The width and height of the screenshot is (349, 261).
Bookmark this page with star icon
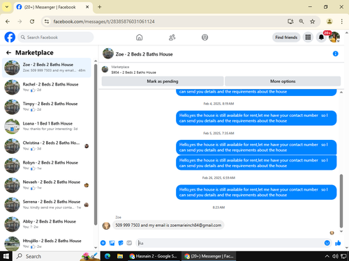313,22
